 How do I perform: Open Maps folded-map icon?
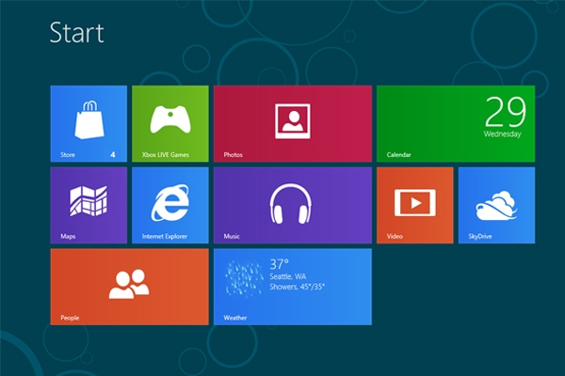89,201
